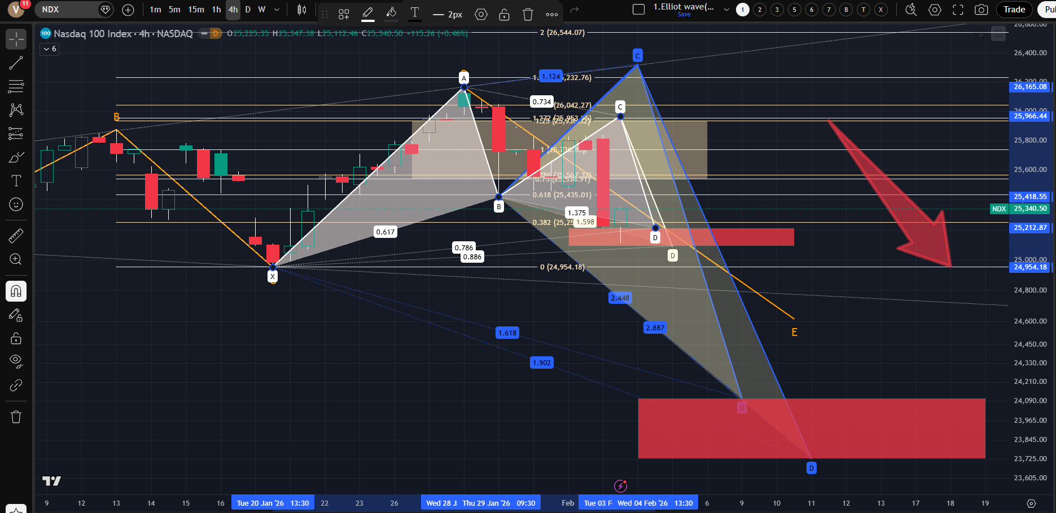Pick the ruler measure tool
Screen dimensions: 1056x513
(x=16, y=236)
